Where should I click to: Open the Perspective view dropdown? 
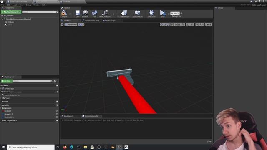pyautogui.click(x=71, y=25)
